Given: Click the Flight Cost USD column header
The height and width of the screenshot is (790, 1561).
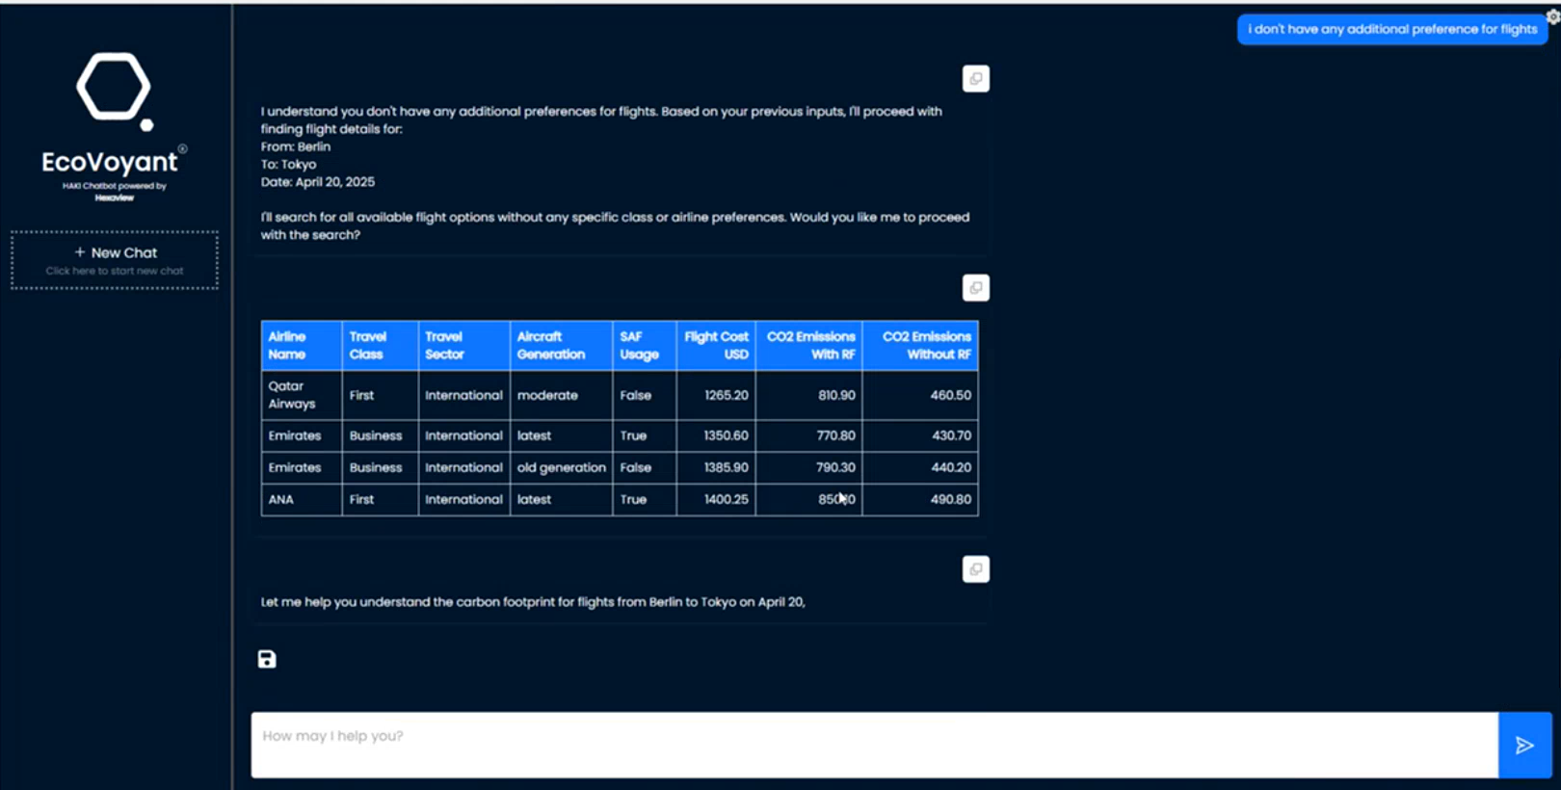Looking at the screenshot, I should [715, 346].
